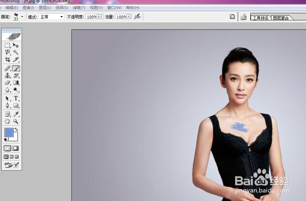
Task: Click the feather logo atop toolbox
Action: pyautogui.click(x=12, y=36)
